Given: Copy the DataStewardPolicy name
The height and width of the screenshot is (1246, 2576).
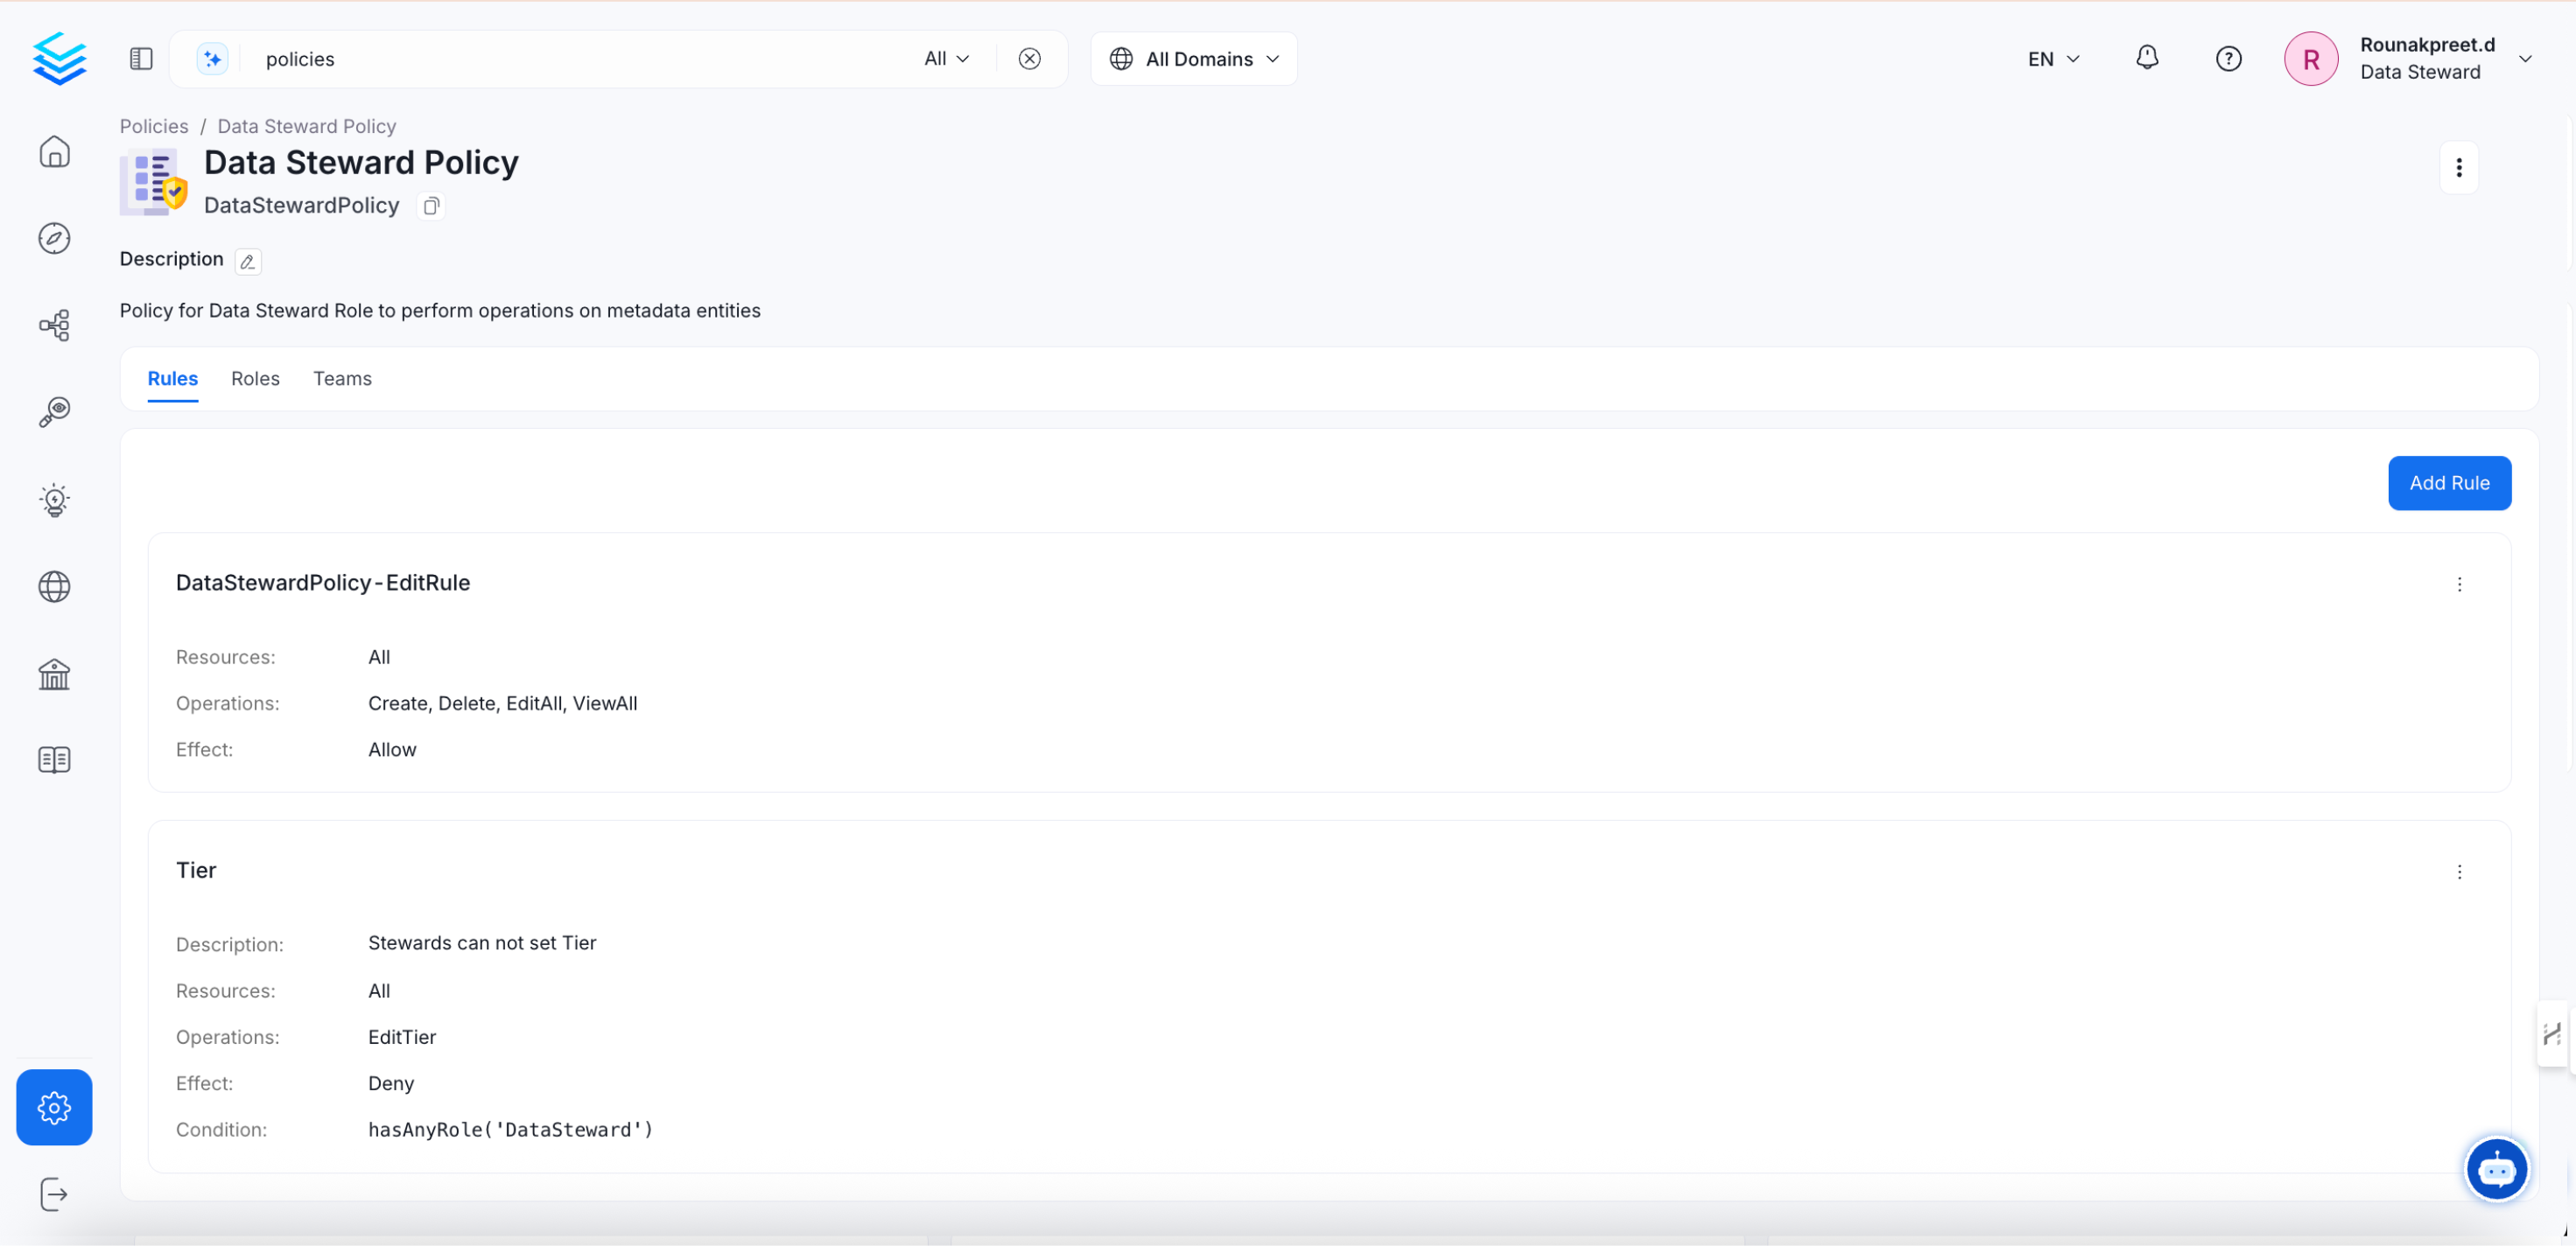Looking at the screenshot, I should 431,206.
